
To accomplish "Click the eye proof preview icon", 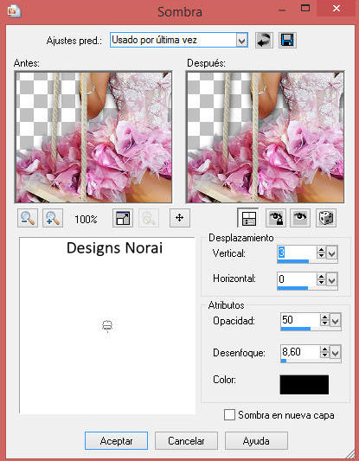I will pos(300,218).
